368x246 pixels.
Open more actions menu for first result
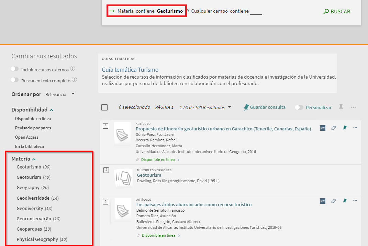355,128
